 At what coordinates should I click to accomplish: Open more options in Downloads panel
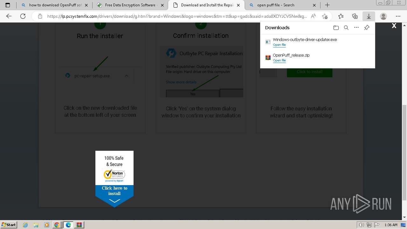356,28
